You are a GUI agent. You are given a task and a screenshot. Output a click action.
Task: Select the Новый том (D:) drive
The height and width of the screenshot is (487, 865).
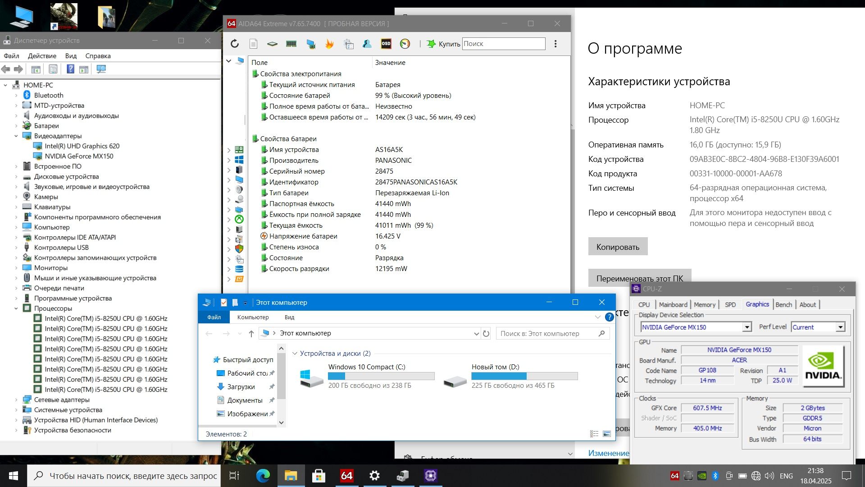click(x=510, y=376)
